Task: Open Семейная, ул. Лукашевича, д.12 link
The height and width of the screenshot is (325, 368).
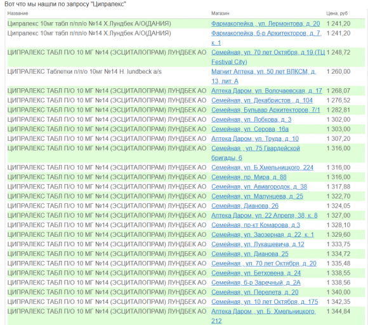Action: 258,244
